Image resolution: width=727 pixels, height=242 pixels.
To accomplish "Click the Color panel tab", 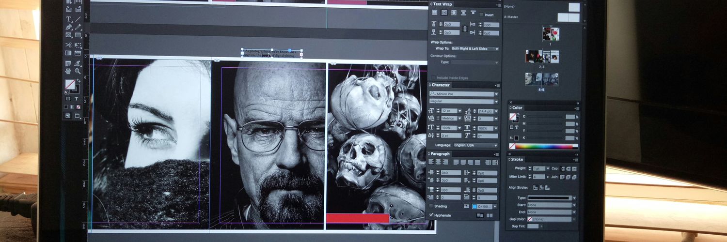I will pyautogui.click(x=516, y=108).
